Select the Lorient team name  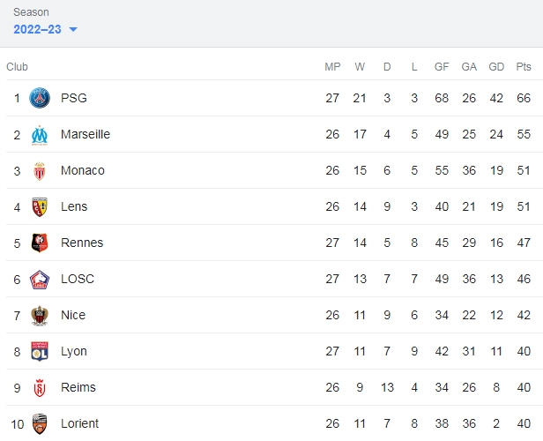[x=79, y=423]
